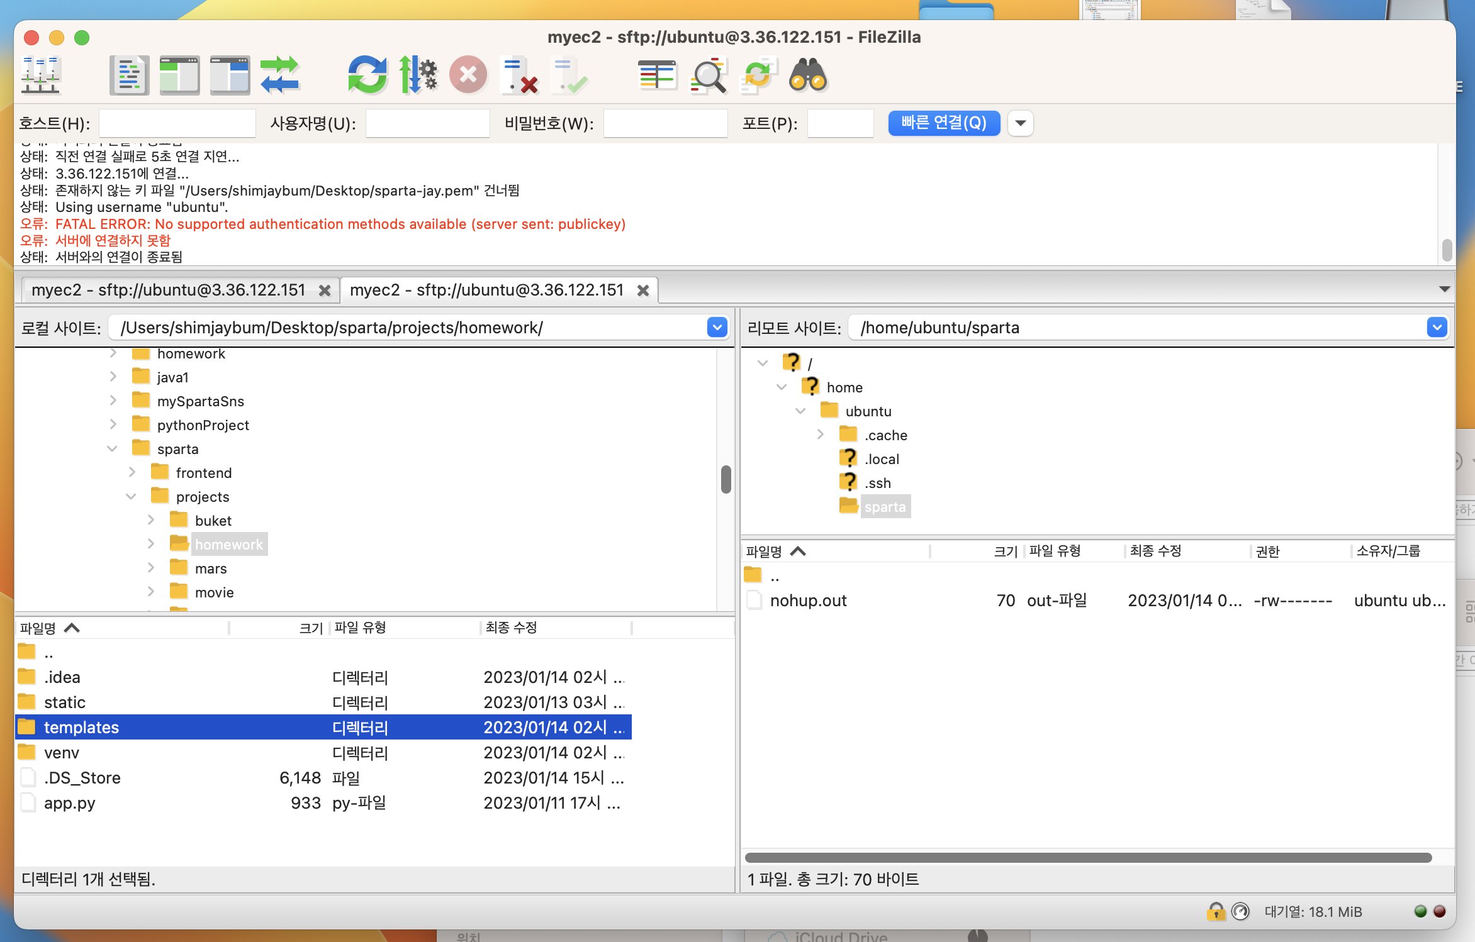Click the message log scrollbar
Viewport: 1475px width, 942px height.
[1447, 250]
